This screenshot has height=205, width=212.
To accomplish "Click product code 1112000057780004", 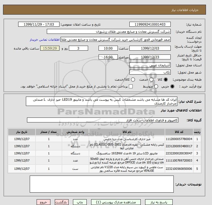I will (x=179, y=139).
